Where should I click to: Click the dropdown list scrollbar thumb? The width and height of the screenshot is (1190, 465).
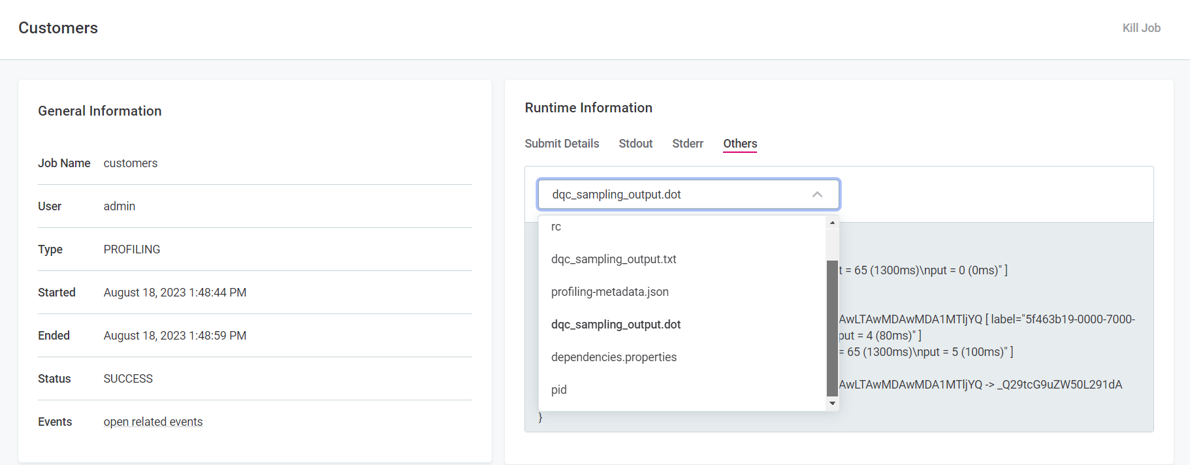832,328
